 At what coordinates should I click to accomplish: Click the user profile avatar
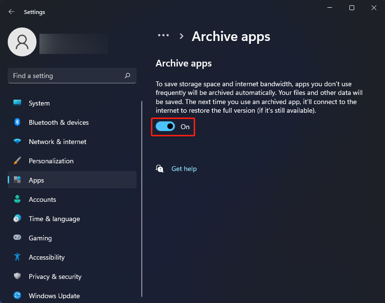[x=22, y=42]
